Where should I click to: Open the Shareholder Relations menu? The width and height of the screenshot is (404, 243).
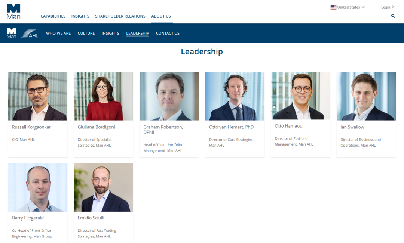(120, 16)
